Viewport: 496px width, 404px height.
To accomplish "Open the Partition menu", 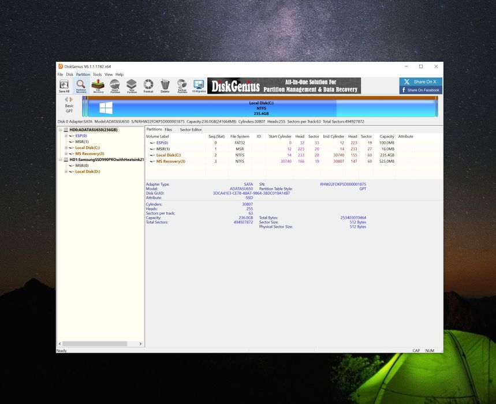I will coord(83,74).
